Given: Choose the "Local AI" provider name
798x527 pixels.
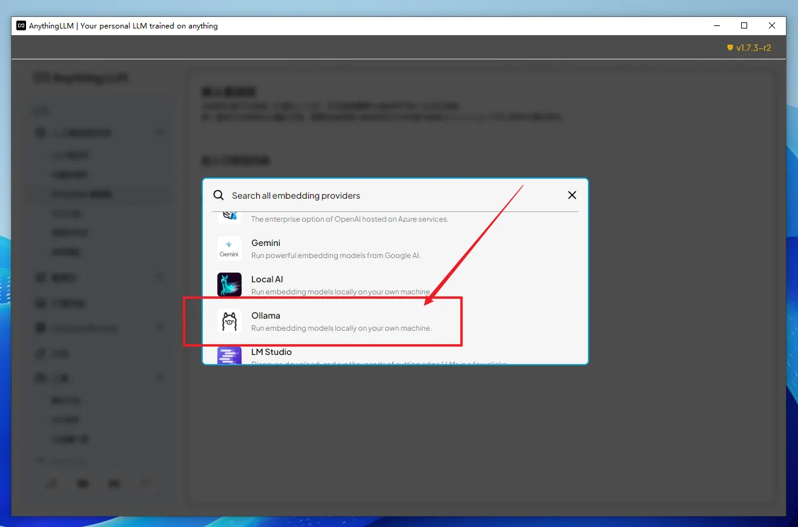Looking at the screenshot, I should pyautogui.click(x=267, y=279).
